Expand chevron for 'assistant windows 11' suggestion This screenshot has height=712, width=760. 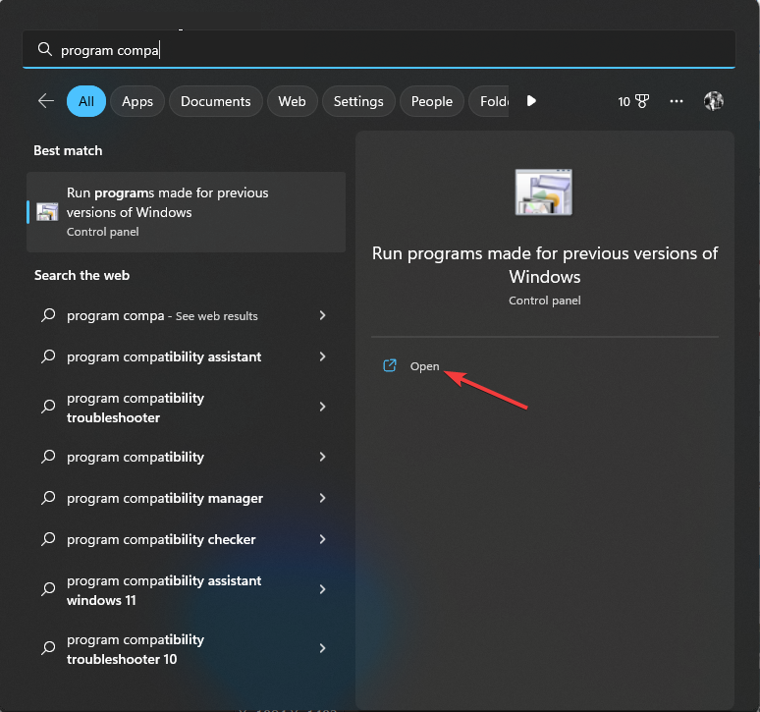point(322,589)
